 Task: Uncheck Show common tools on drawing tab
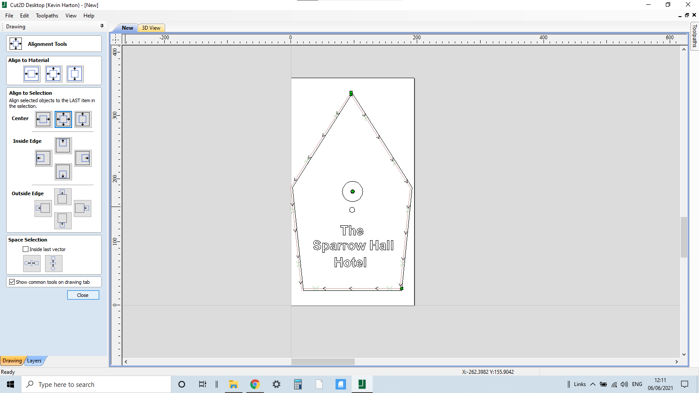pos(12,282)
